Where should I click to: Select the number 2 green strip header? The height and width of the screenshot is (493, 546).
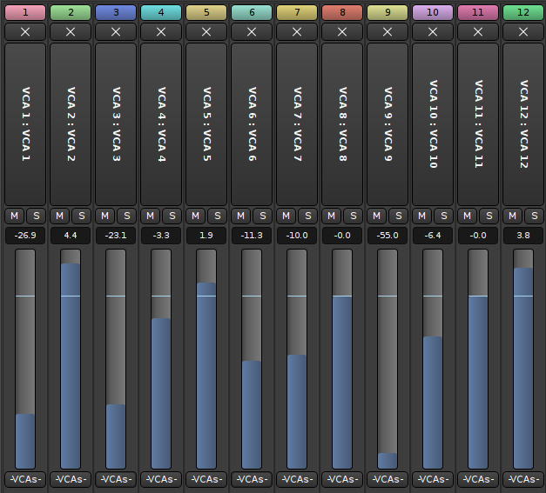71,12
